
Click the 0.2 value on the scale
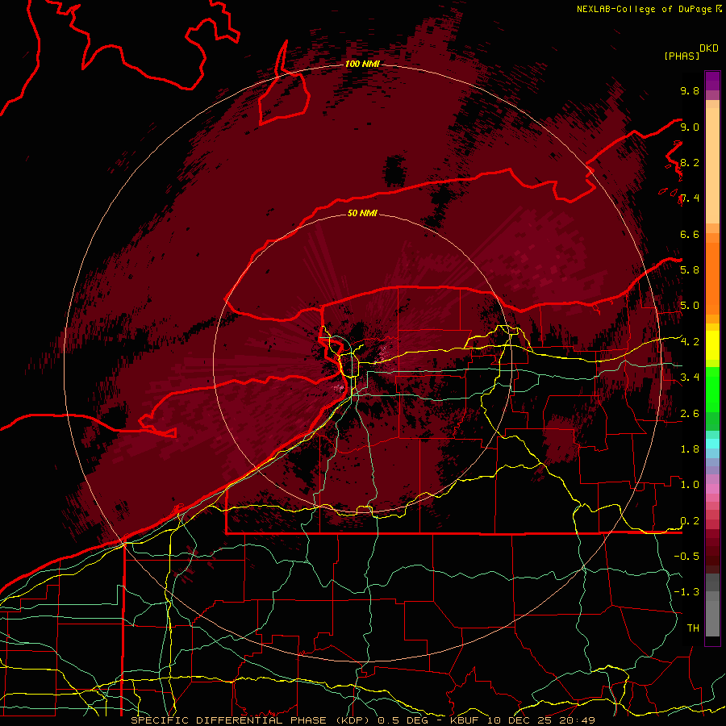pos(690,520)
